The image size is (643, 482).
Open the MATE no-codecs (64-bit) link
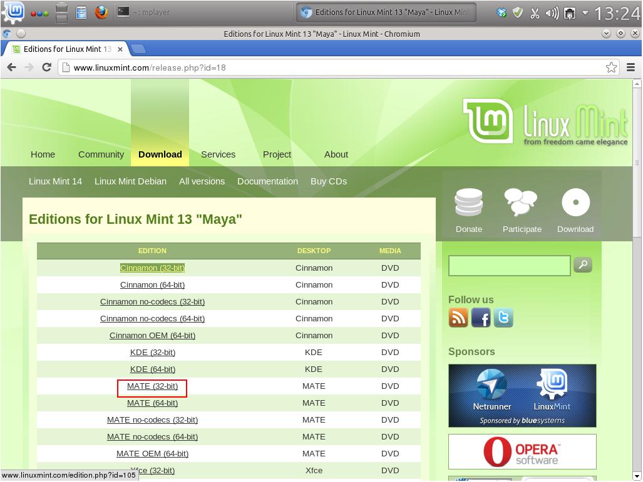click(152, 436)
